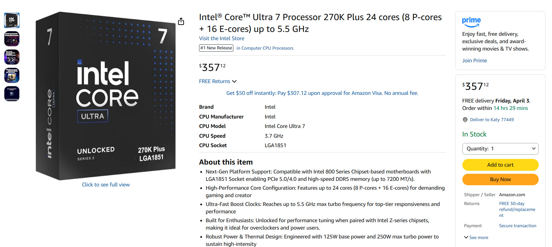This screenshot has height=247, width=552.
Task: Click the share icon near product image
Action: pos(181,21)
